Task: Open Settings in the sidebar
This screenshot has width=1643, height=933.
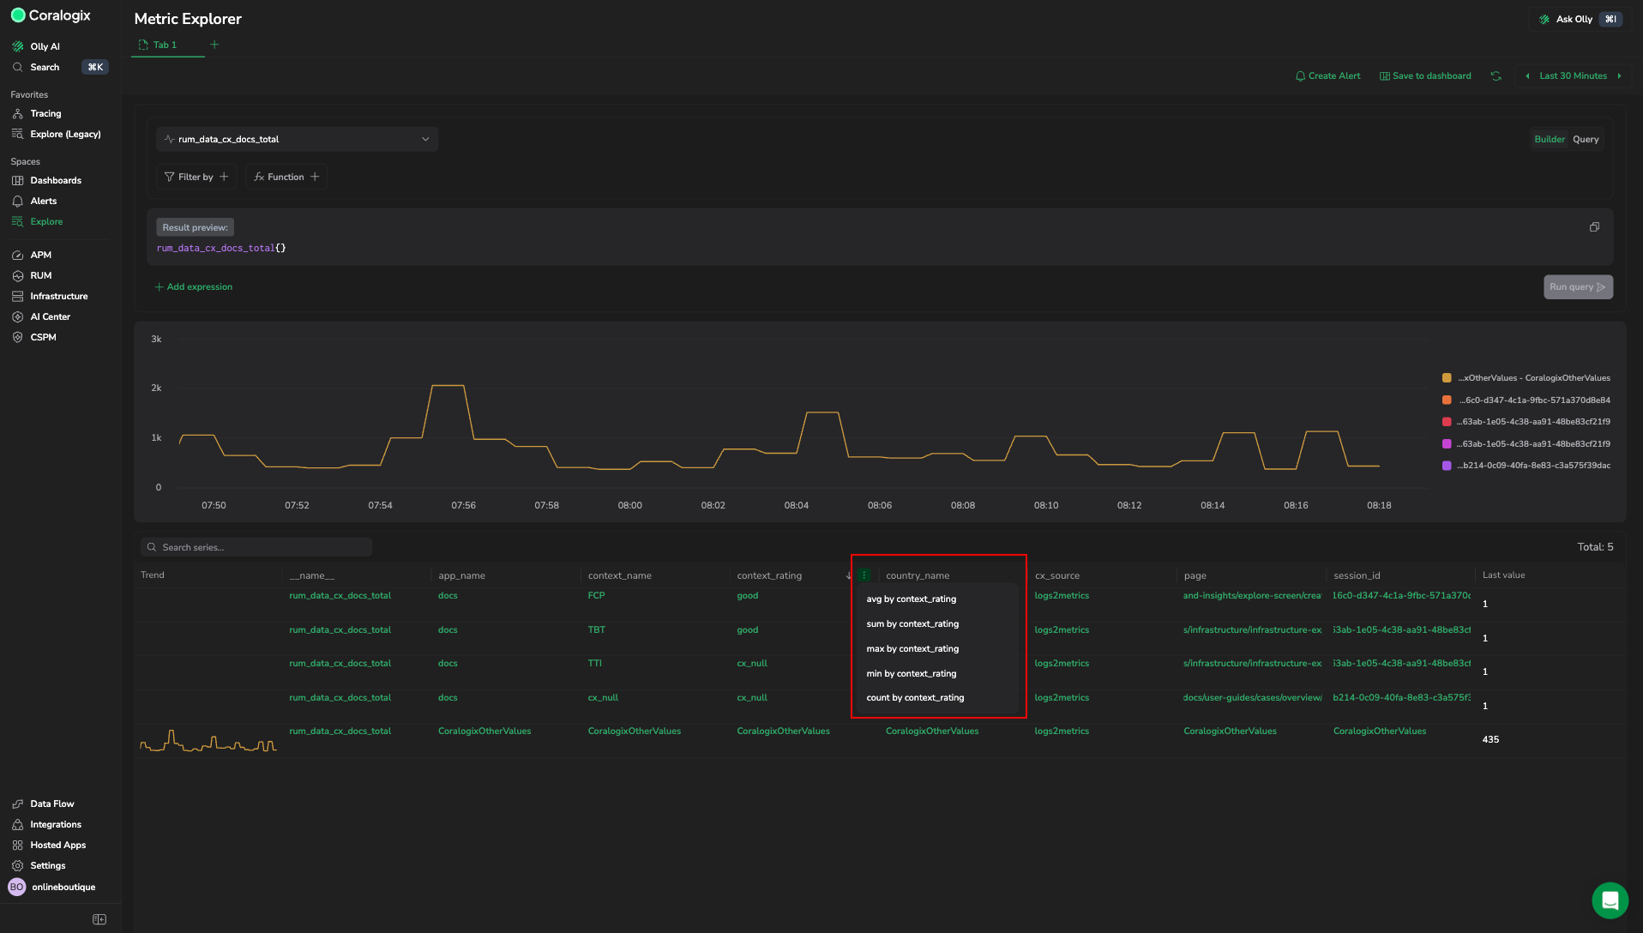Action: [47, 865]
